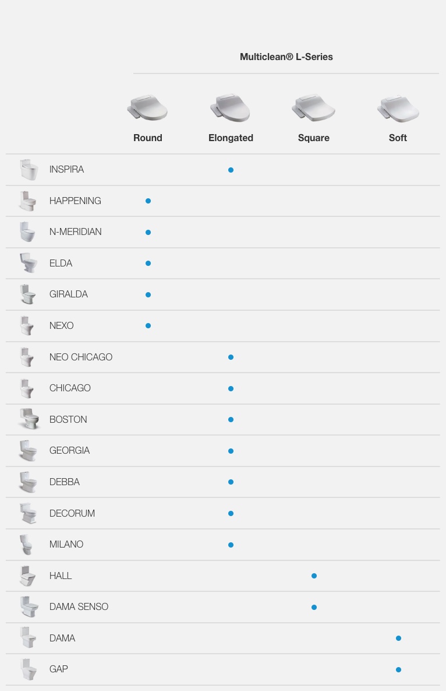This screenshot has height=691, width=446.
Task: Click the DAMA SENSO model name
Action: click(79, 607)
